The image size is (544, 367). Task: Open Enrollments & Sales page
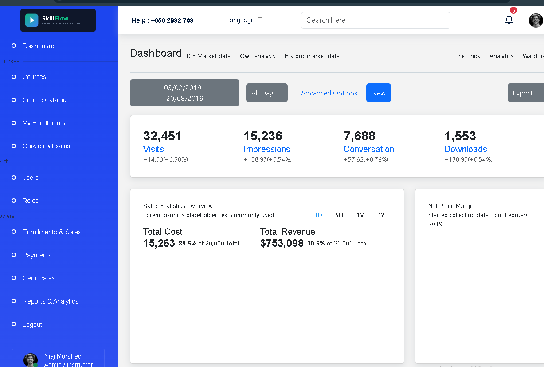click(x=52, y=232)
